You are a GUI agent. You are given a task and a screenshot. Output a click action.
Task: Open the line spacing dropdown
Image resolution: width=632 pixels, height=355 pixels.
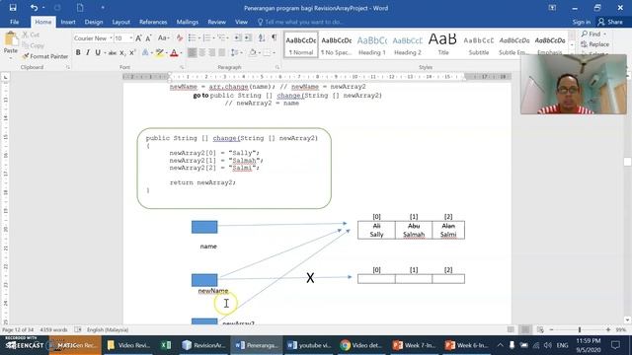tap(236, 52)
